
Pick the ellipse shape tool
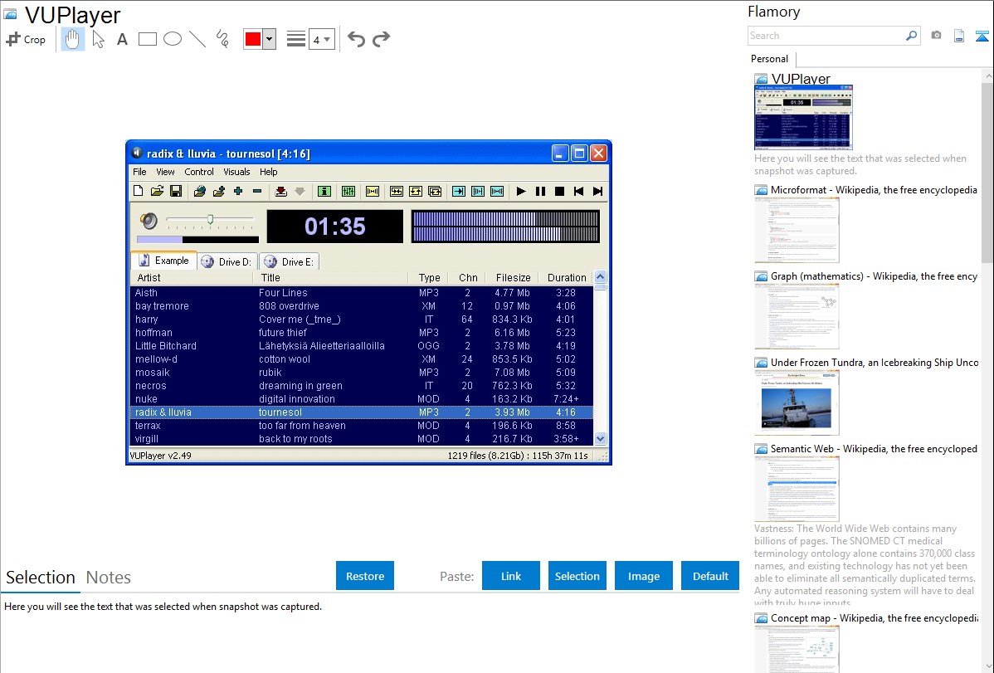[173, 39]
